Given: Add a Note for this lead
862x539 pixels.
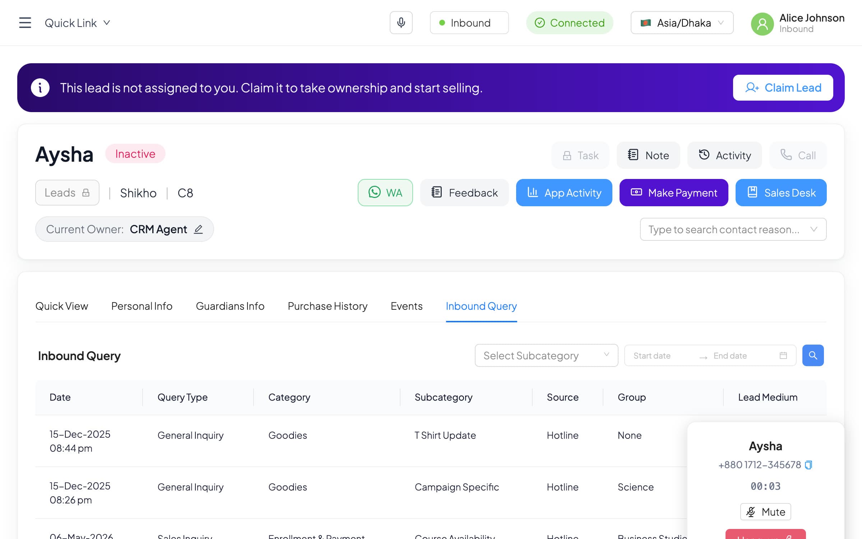Looking at the screenshot, I should click(648, 155).
